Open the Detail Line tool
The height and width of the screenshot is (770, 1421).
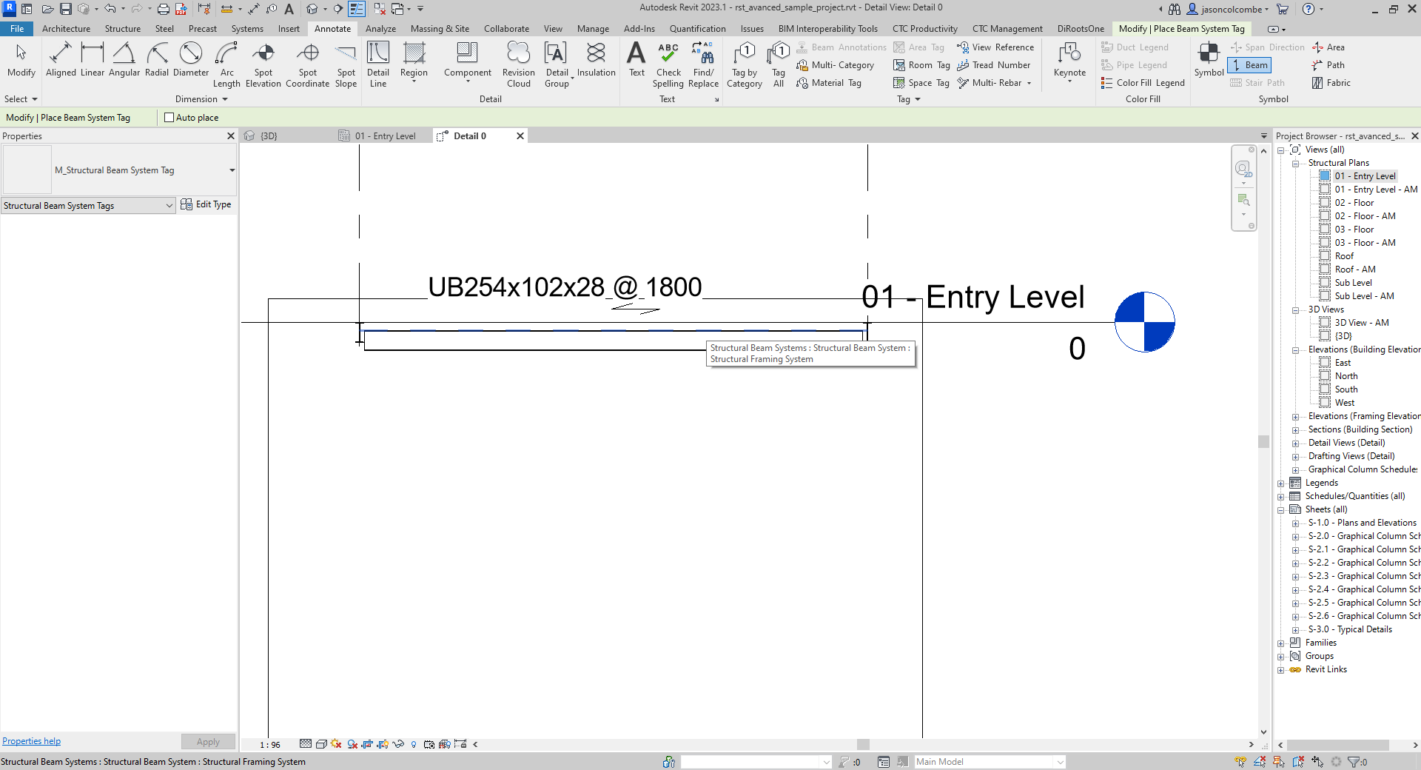[378, 65]
